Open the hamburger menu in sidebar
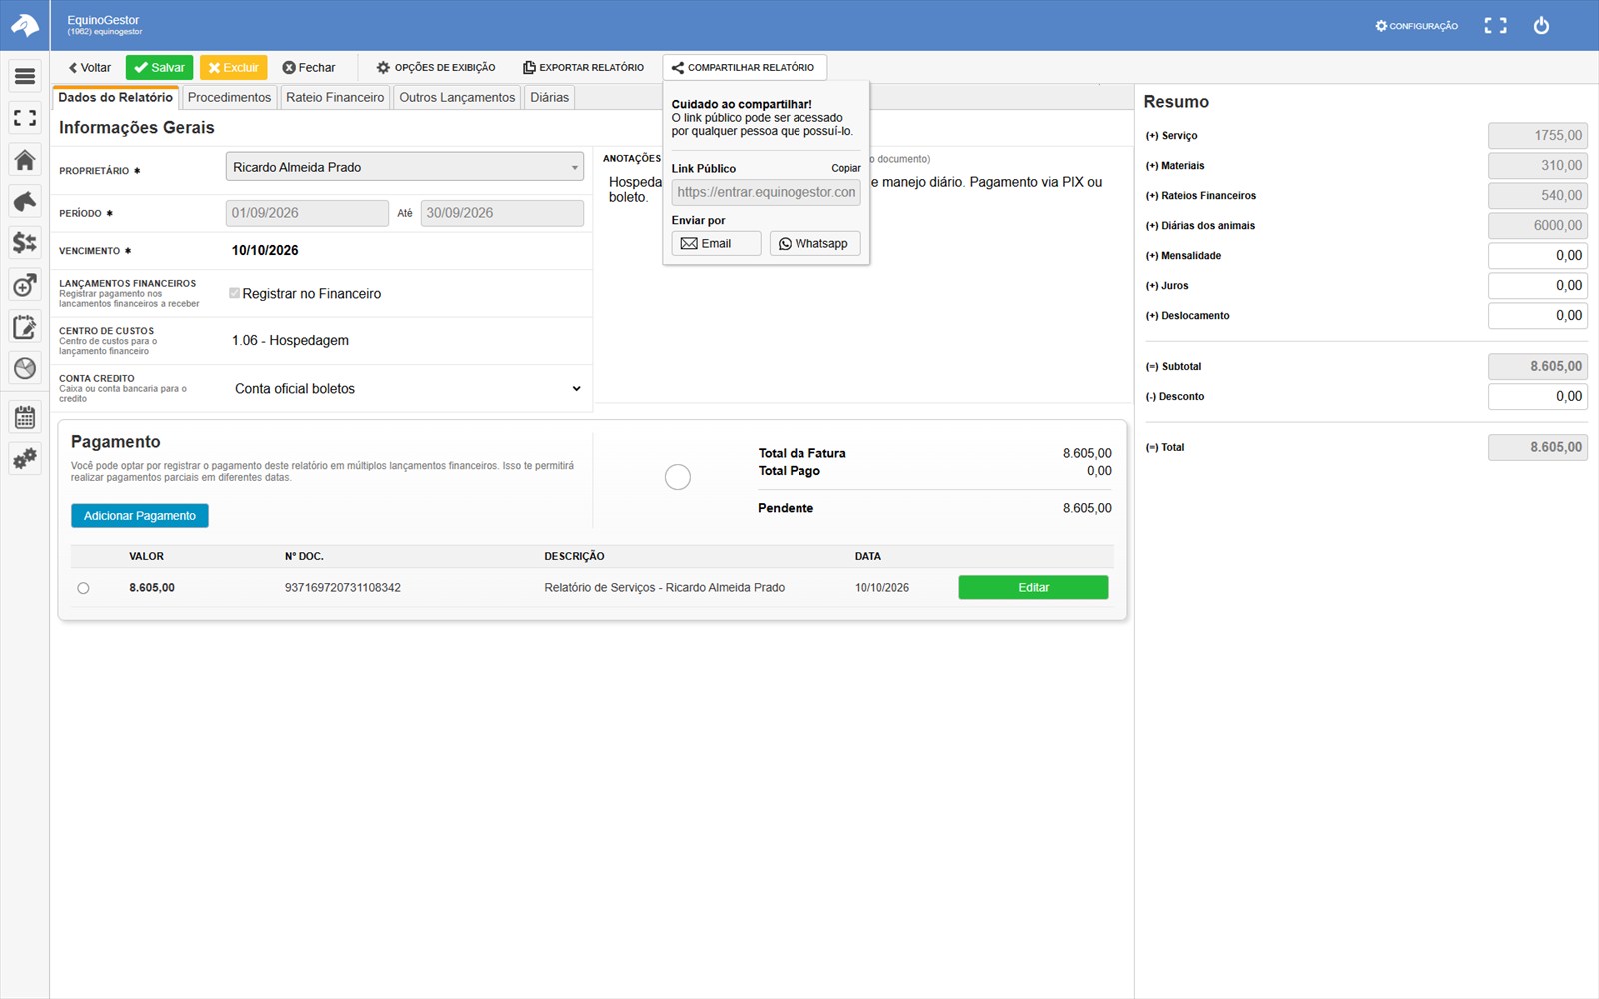Image resolution: width=1599 pixels, height=999 pixels. click(x=25, y=76)
